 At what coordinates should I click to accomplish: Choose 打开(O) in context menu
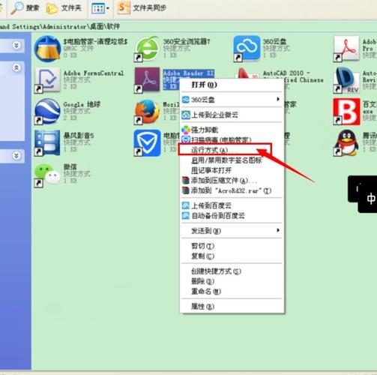(232, 85)
